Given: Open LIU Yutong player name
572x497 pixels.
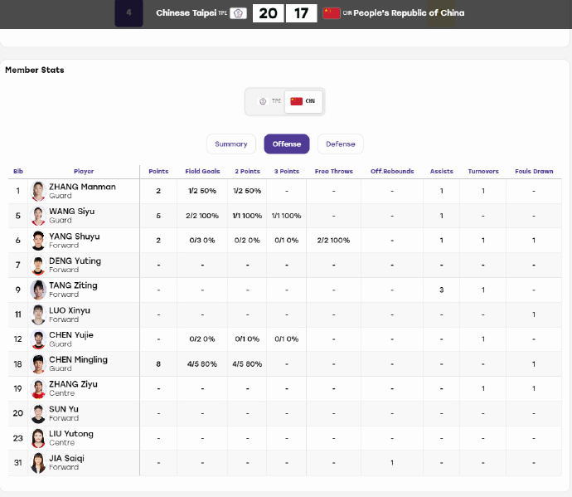Looking at the screenshot, I should (x=71, y=433).
